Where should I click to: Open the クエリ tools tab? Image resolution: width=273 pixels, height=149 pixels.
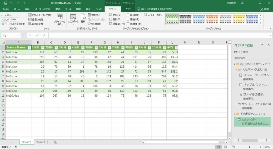click(x=128, y=9)
